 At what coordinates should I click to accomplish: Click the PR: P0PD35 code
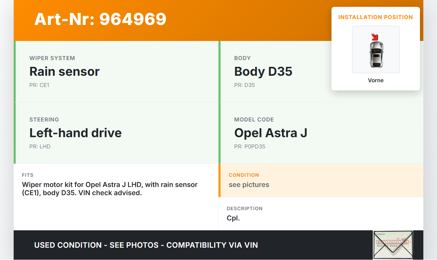coord(250,146)
